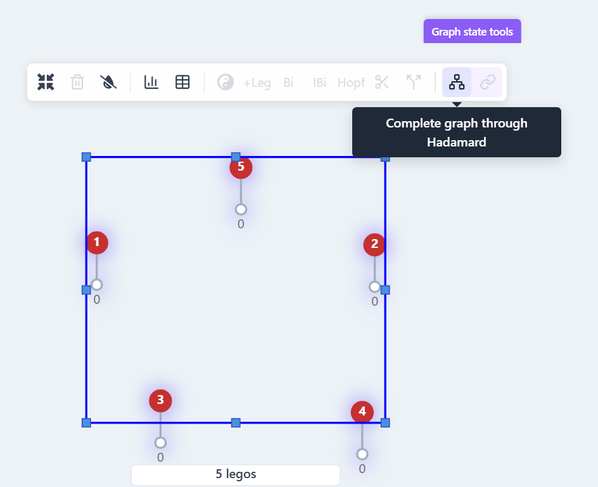Click the top-left selection handle
Image resolution: width=598 pixels, height=487 pixels.
86,157
